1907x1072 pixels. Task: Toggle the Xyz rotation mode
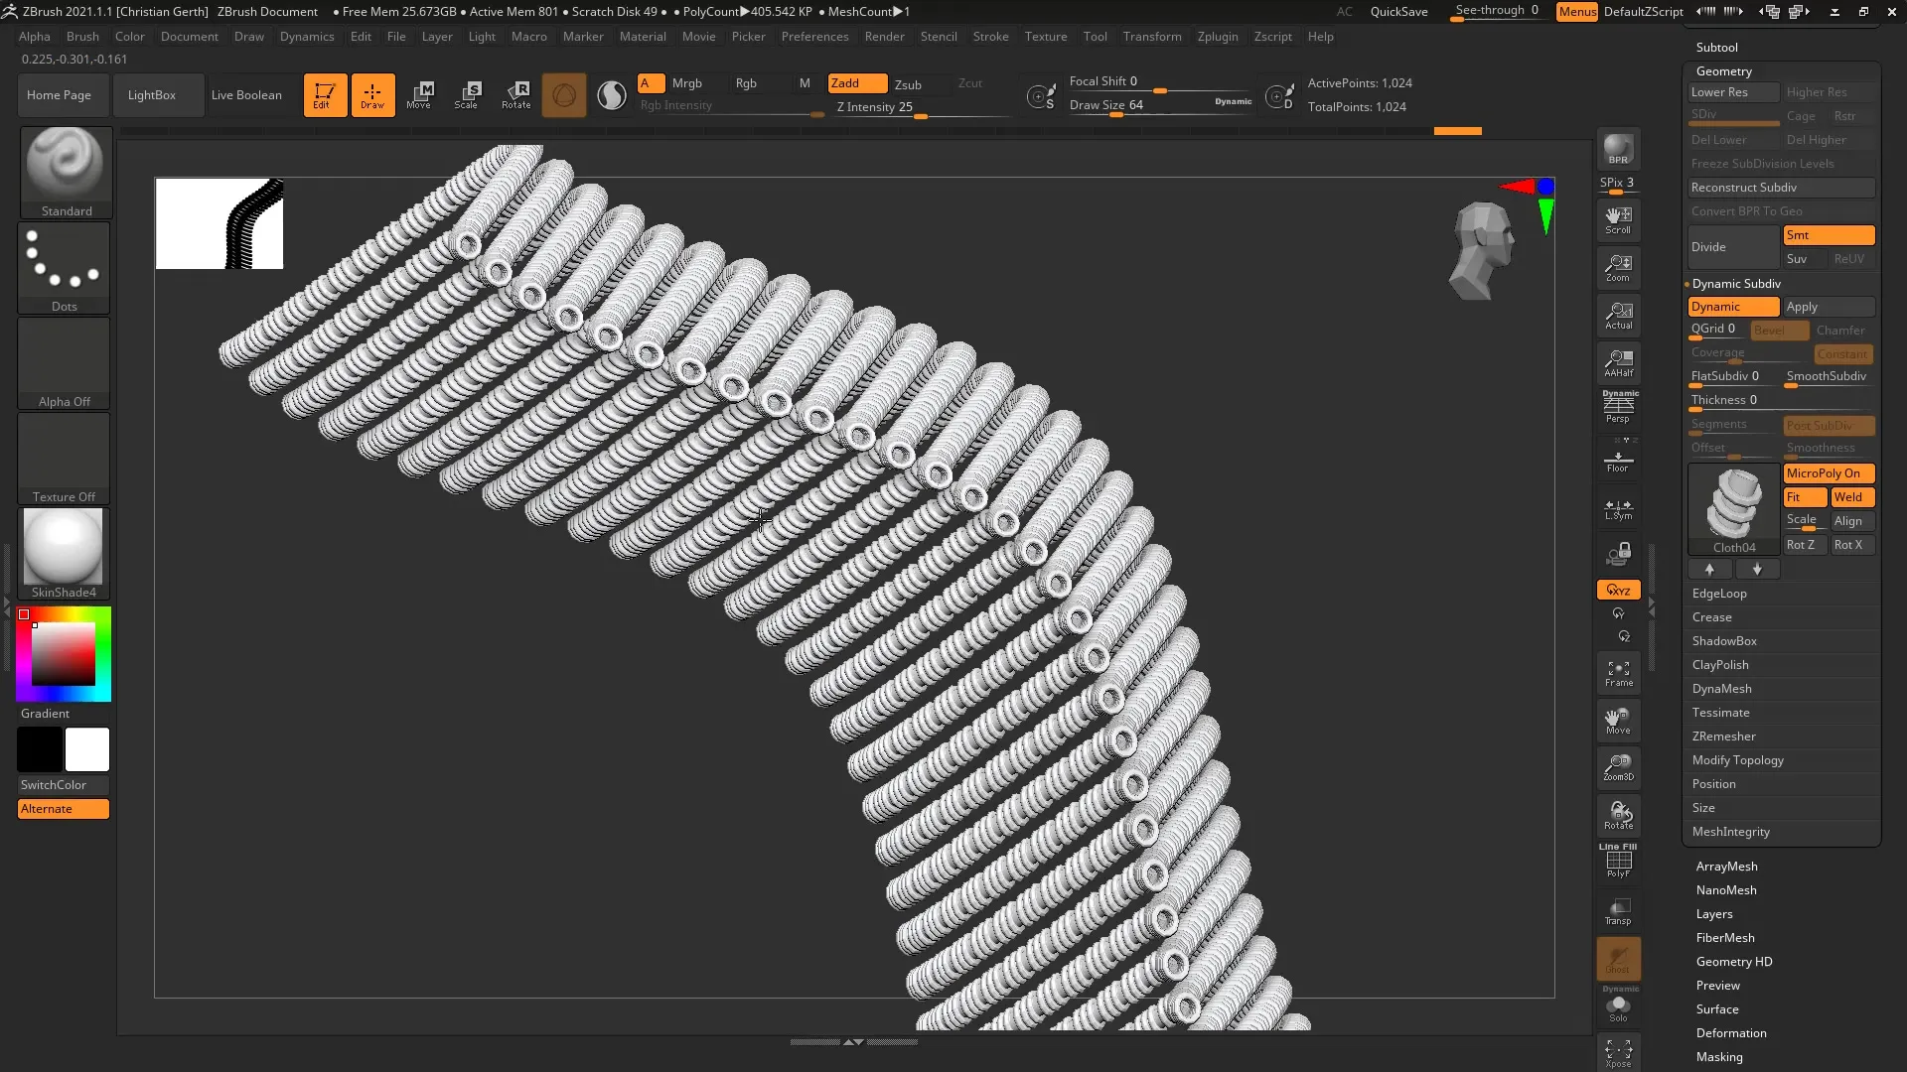tap(1618, 590)
